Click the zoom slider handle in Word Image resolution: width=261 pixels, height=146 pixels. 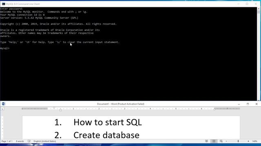click(x=238, y=141)
